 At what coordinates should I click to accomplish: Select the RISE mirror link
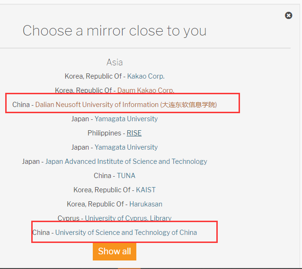[134, 133]
